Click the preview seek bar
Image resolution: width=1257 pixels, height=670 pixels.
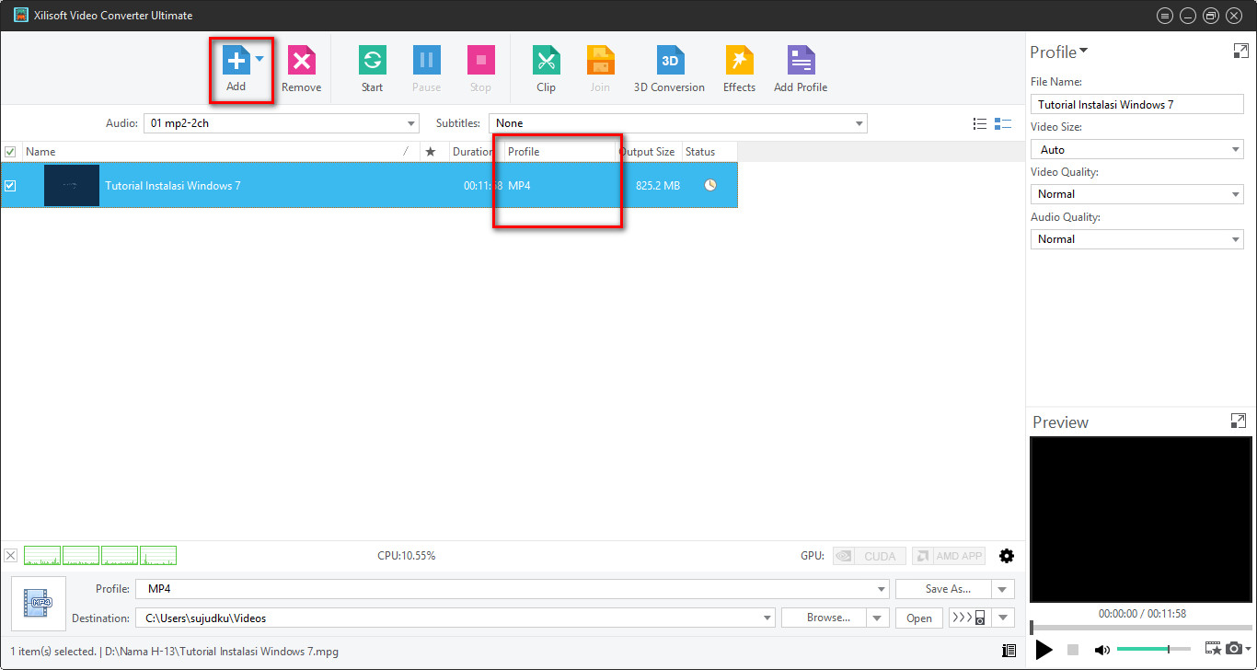tap(1140, 629)
